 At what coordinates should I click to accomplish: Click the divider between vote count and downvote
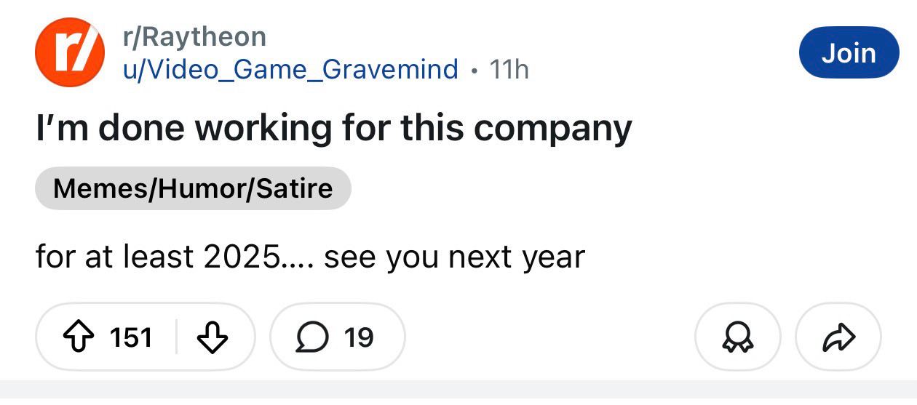click(176, 337)
